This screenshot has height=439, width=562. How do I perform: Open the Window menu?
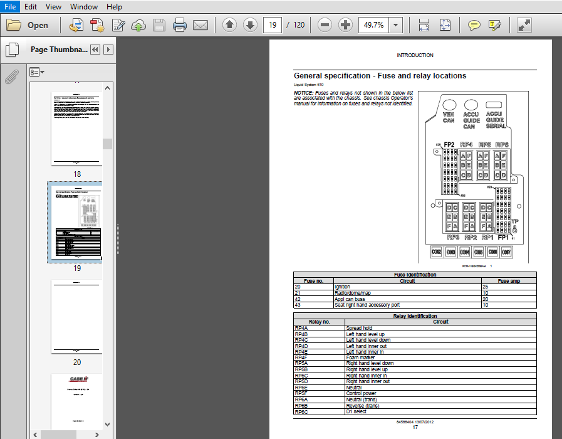click(84, 7)
